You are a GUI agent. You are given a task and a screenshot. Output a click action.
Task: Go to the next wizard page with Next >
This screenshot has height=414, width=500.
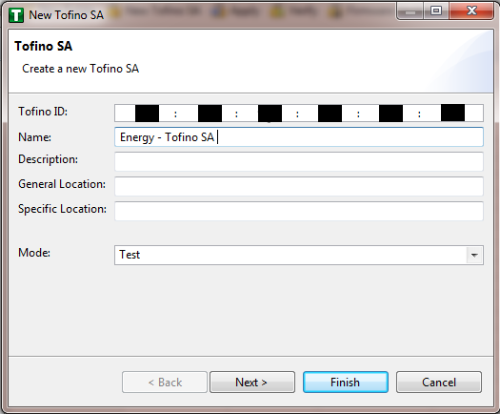click(x=252, y=383)
